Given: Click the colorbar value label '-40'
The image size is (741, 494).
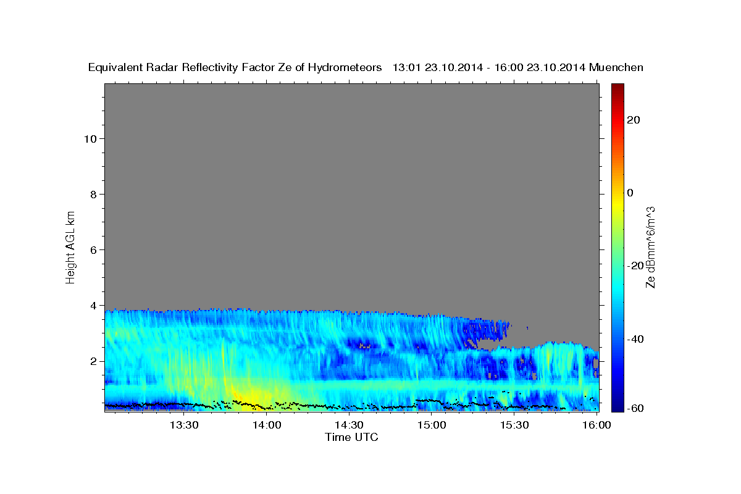Looking at the screenshot, I should (x=635, y=339).
